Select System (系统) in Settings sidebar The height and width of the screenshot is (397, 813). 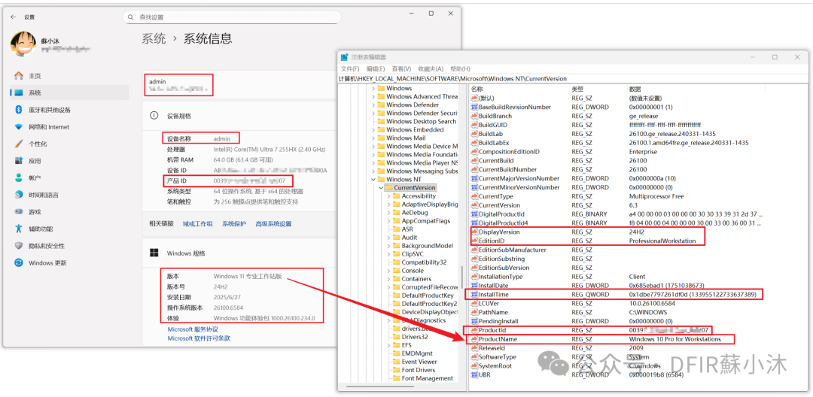pyautogui.click(x=69, y=92)
